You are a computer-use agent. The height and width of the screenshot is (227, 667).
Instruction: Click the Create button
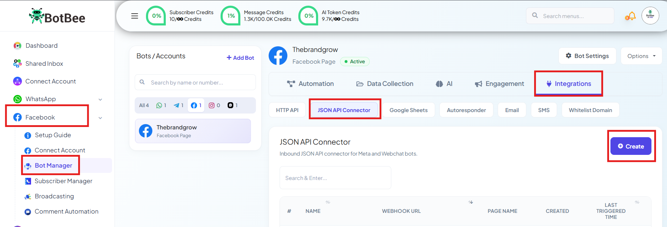631,146
